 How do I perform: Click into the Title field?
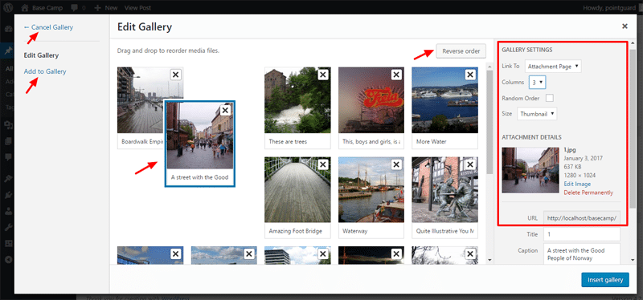(x=581, y=234)
